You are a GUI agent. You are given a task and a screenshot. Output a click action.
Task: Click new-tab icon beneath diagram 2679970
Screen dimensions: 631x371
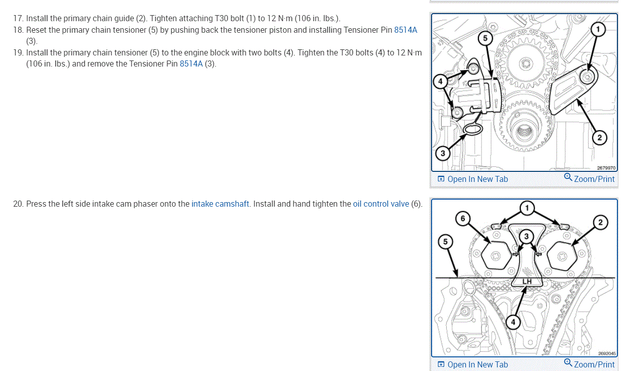pos(441,179)
